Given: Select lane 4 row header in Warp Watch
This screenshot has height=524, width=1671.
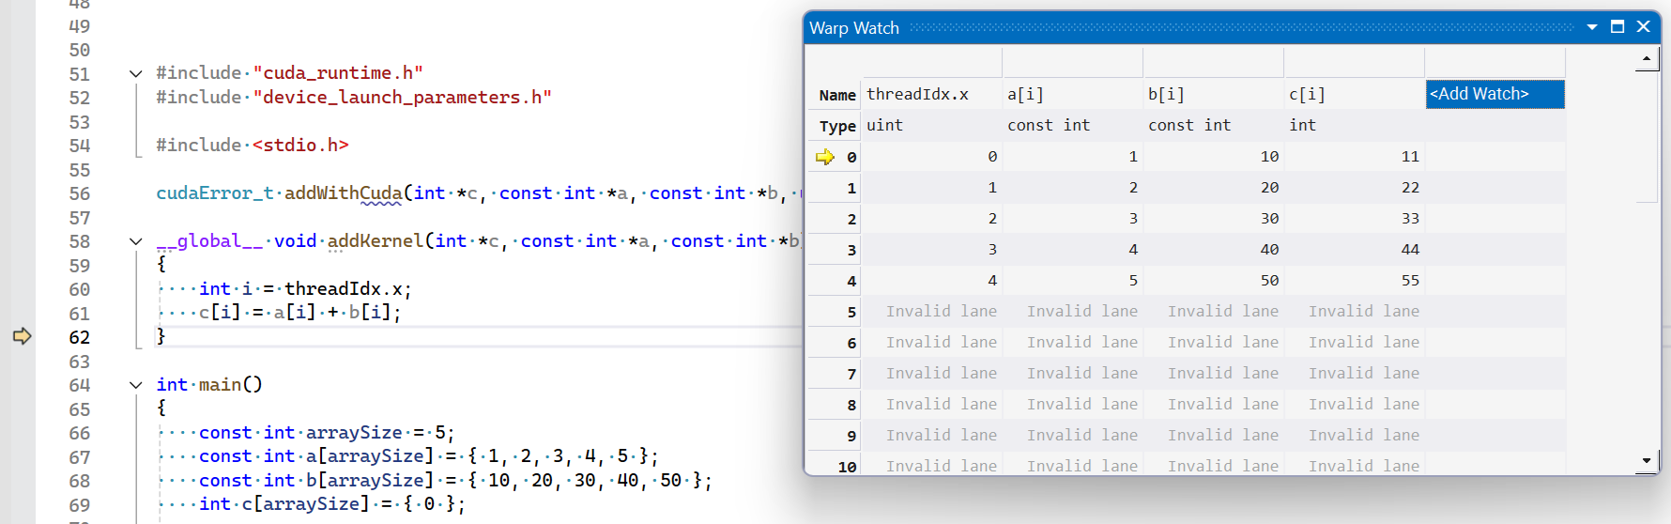Looking at the screenshot, I should click(835, 281).
